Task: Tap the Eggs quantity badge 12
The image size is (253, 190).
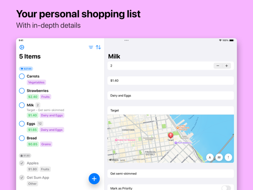Action: click(40, 124)
